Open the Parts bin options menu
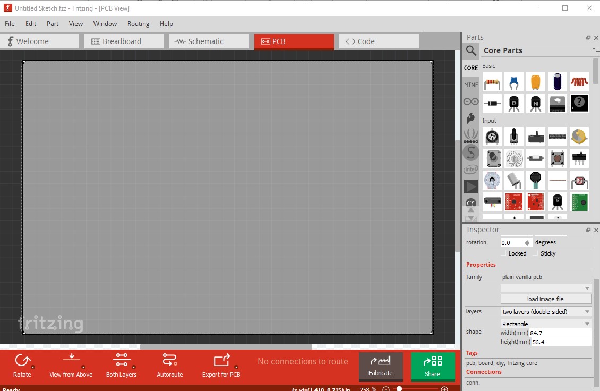 click(x=596, y=50)
